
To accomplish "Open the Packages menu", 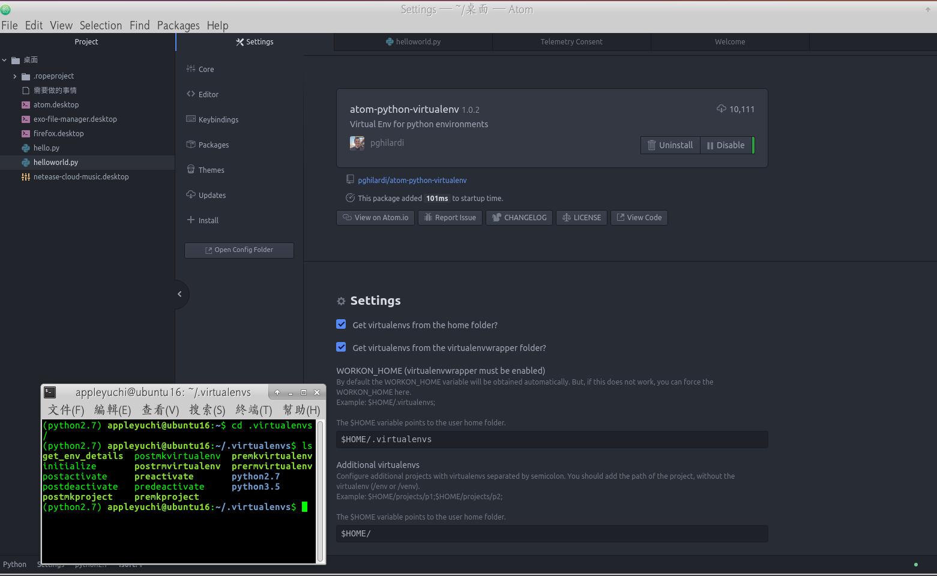I will 178,25.
